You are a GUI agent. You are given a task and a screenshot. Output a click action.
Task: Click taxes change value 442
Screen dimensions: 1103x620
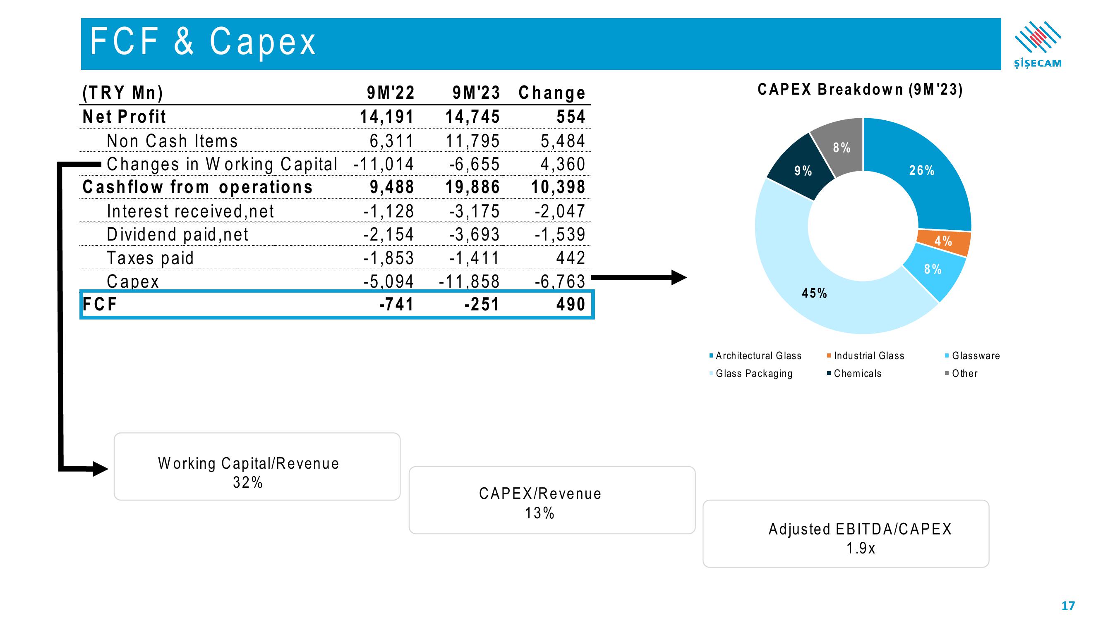(571, 258)
